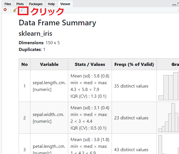Click the 23 distinct values cell
Screen dimensions: 179x154
(131, 118)
